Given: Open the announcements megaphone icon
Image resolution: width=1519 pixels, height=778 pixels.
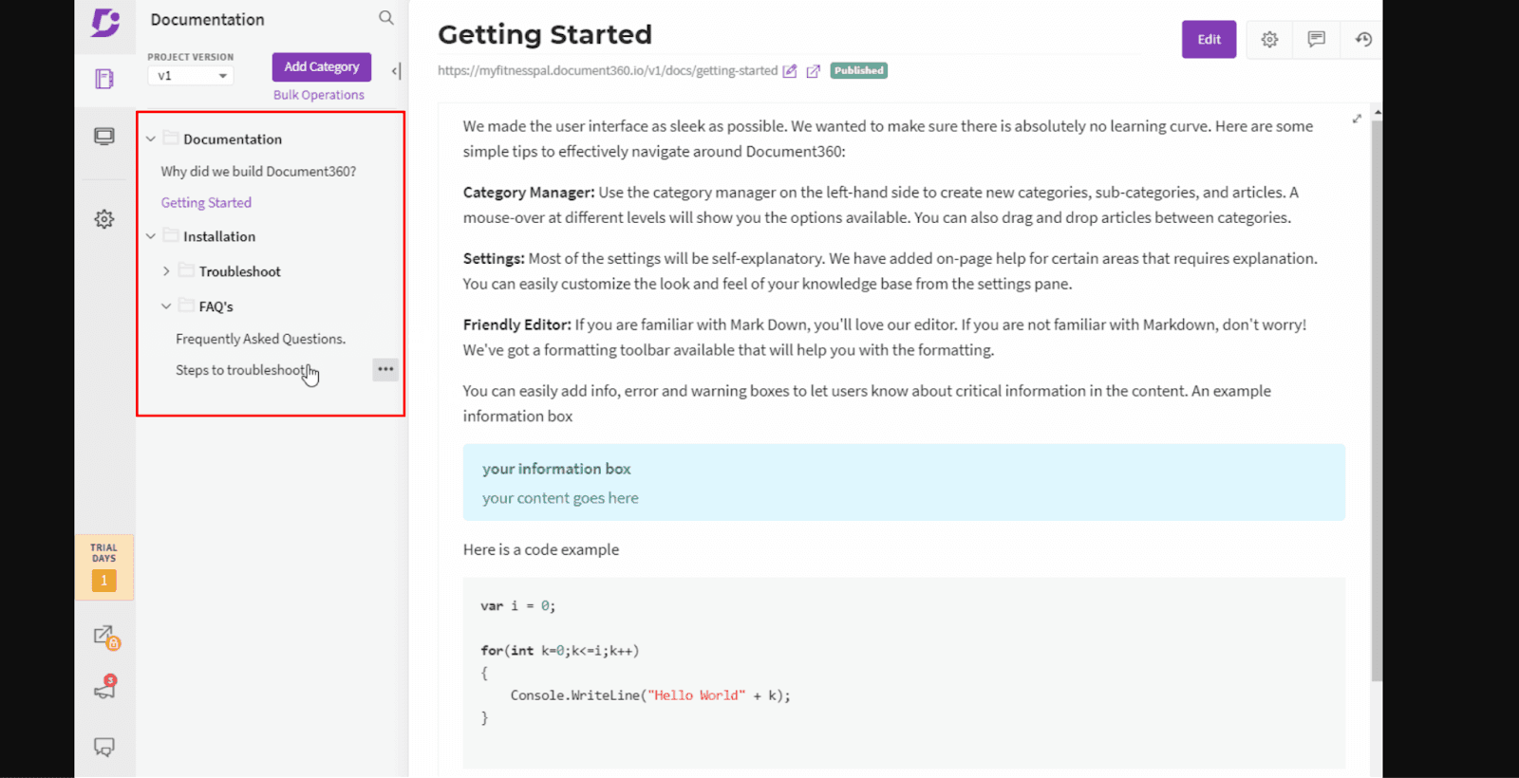Looking at the screenshot, I should click(105, 688).
